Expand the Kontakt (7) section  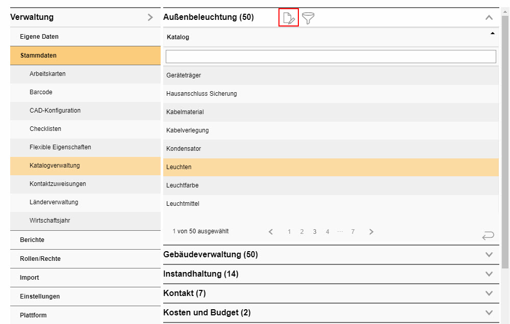[489, 293]
